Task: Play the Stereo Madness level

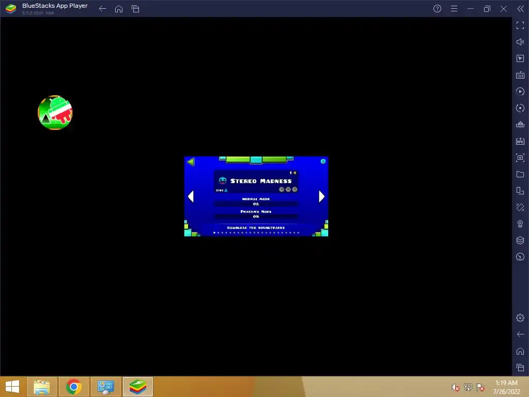Action: click(x=256, y=181)
